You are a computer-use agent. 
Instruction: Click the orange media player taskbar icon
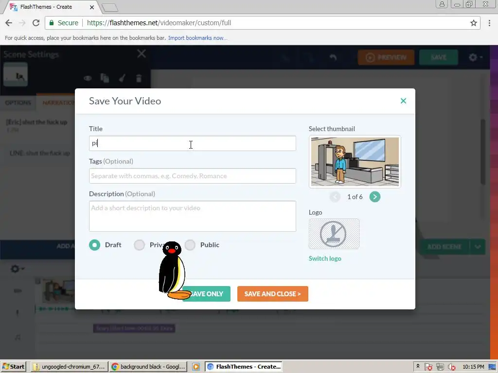196,367
